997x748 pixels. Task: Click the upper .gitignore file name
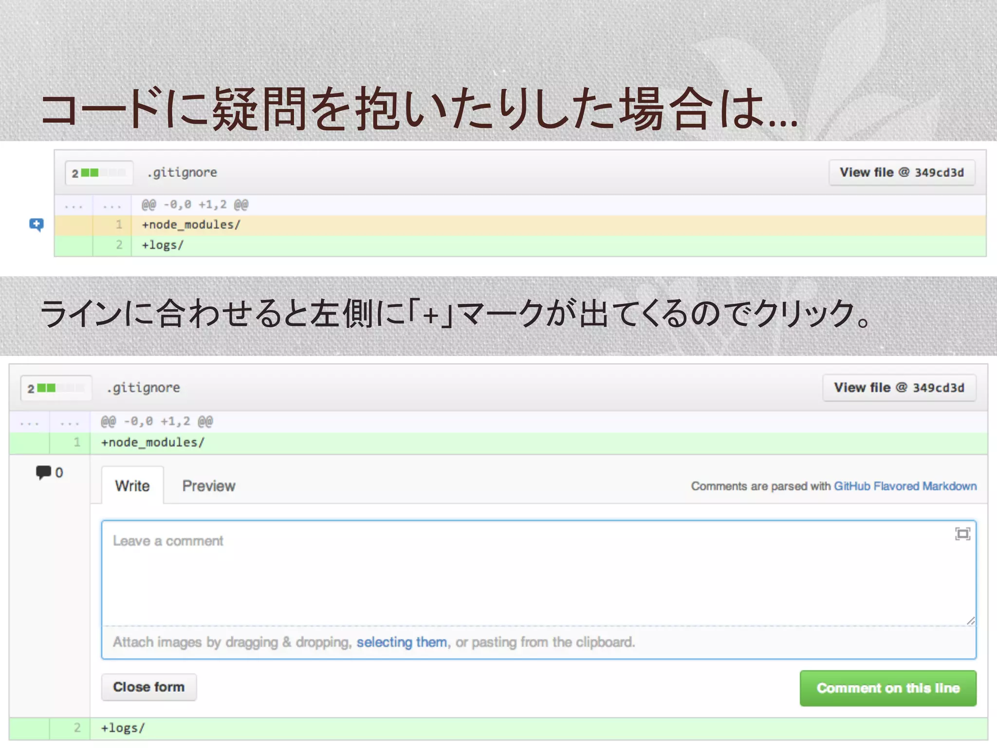(x=182, y=172)
